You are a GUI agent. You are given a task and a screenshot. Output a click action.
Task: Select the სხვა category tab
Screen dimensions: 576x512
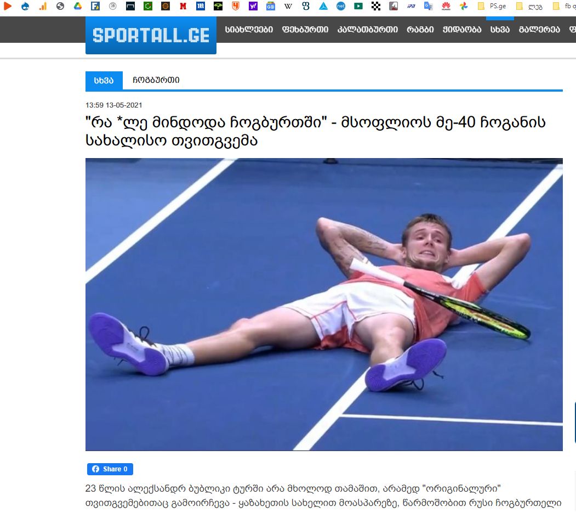(x=104, y=81)
